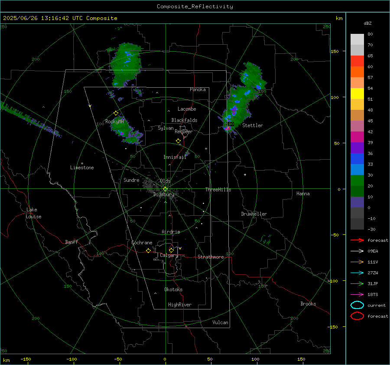Click the dBZ legend heading
The height and width of the screenshot is (365, 390).
(x=367, y=23)
